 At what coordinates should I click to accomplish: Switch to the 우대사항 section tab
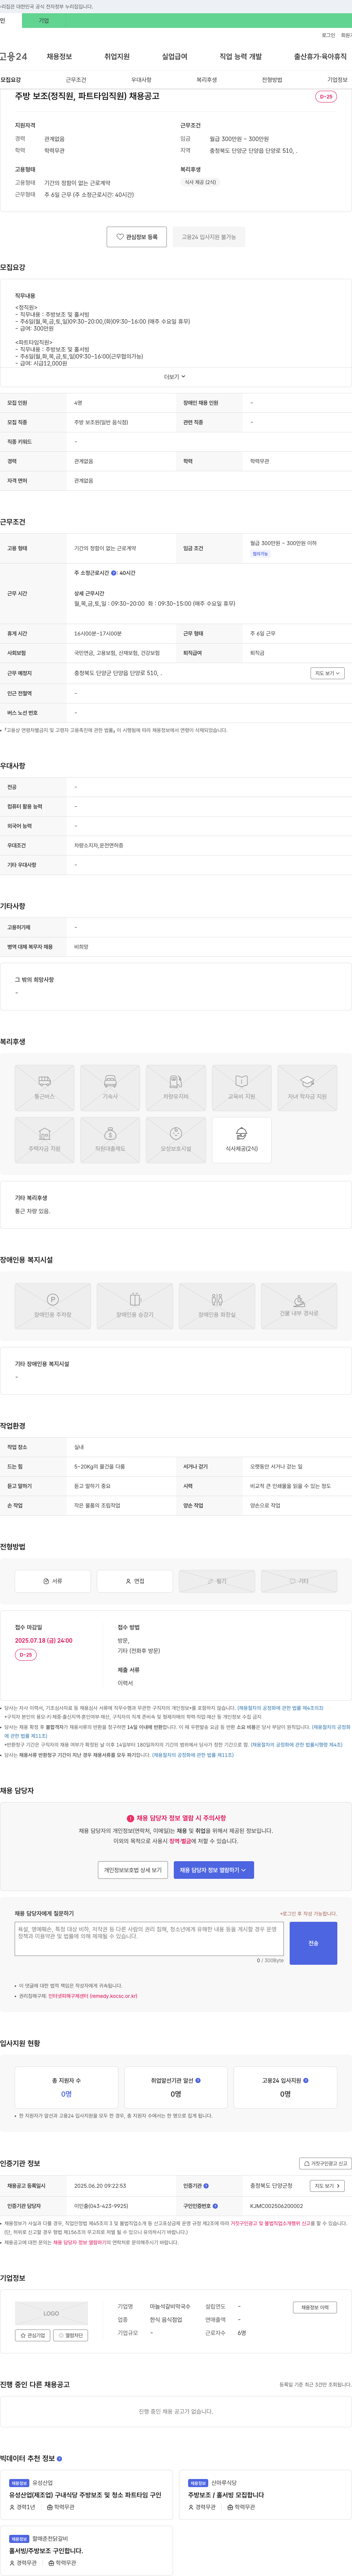point(142,80)
